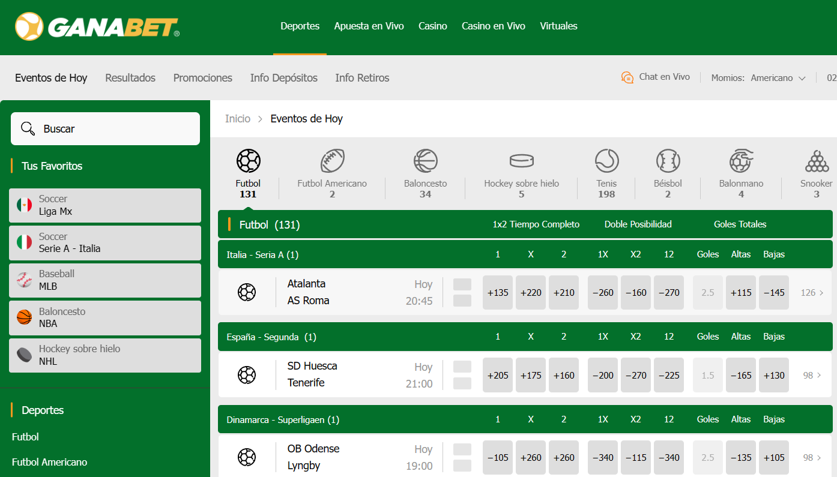Open Momios Americano odds format dropdown
The width and height of the screenshot is (837, 477).
pyautogui.click(x=778, y=78)
